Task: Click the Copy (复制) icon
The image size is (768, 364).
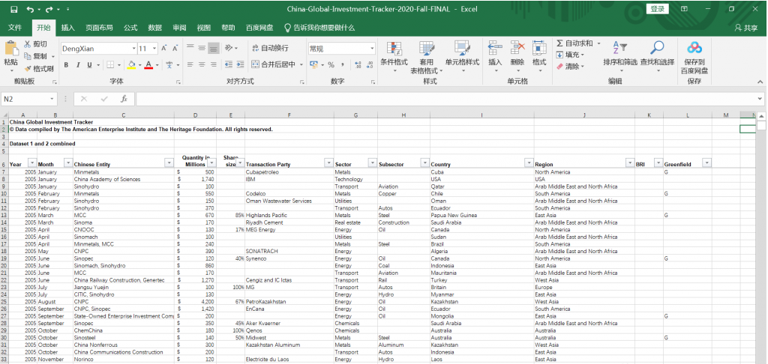Action: (x=27, y=56)
